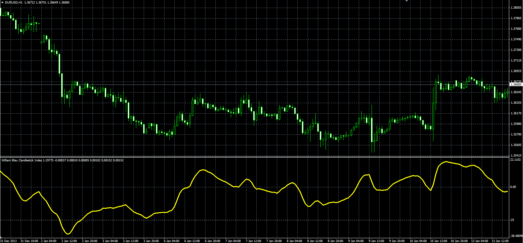Viewport: 523px width, 243px height.
Task: Click the 2 Jan 20:00 time label
Action: point(90,241)
